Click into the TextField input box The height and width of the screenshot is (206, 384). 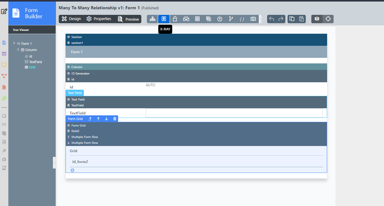pos(234,113)
